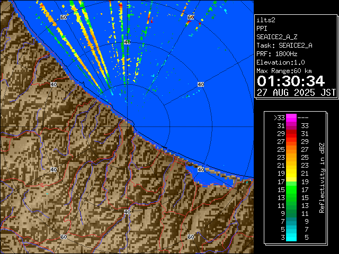Viewport: 339px width, 254px height.
Task: Click the 01:30:34 timestamp
Action: pos(290,81)
